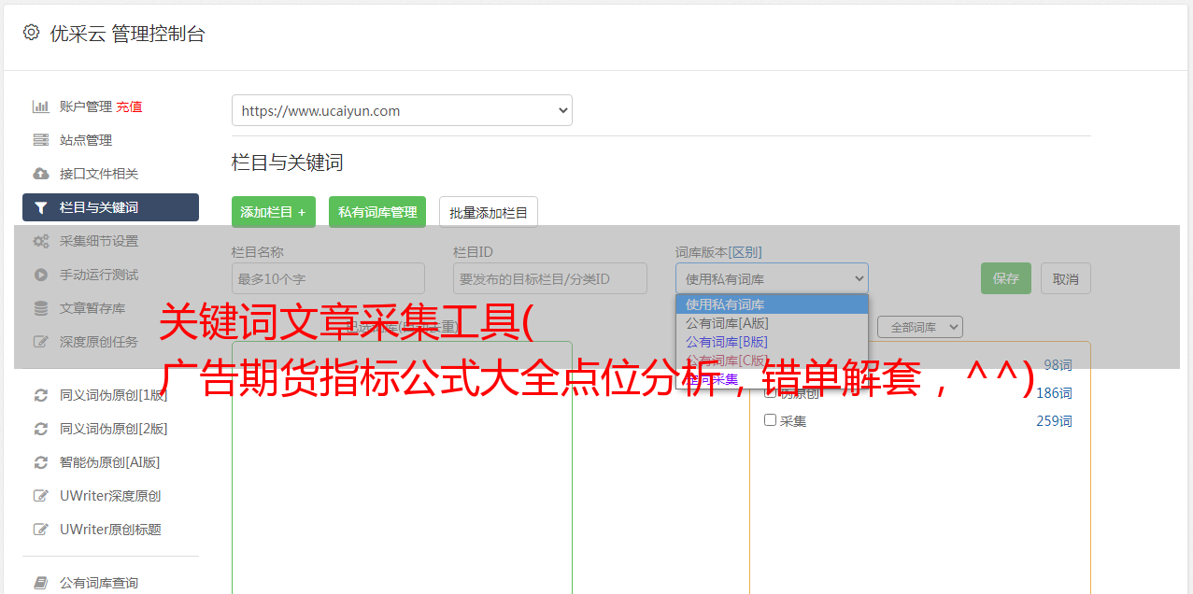1193x594 pixels.
Task: Click the green 添加栏目 + button
Action: [274, 212]
